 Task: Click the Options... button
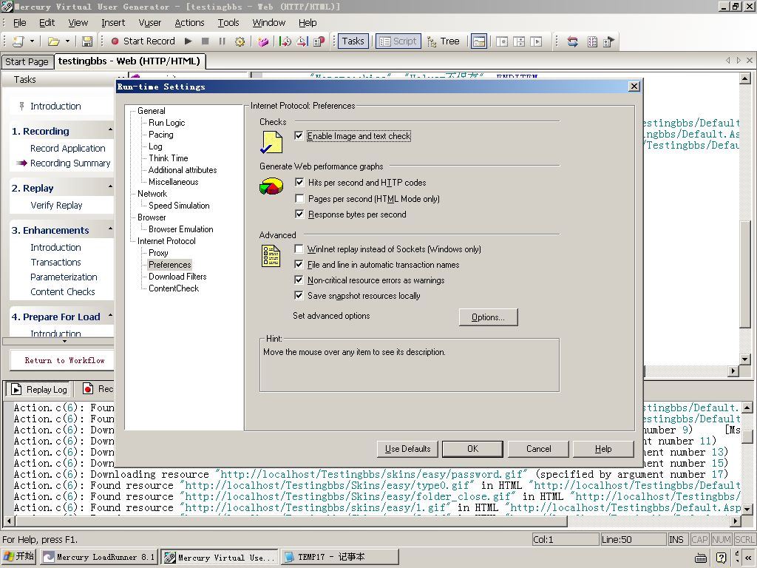[x=488, y=317]
